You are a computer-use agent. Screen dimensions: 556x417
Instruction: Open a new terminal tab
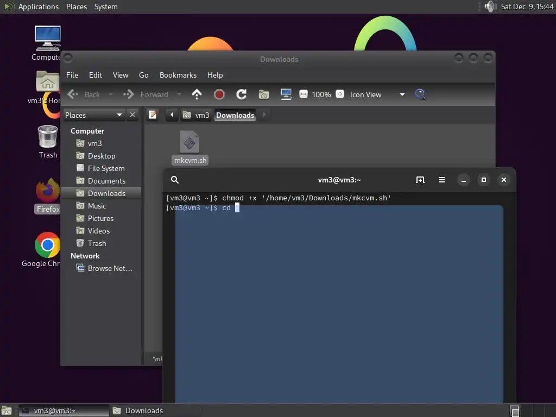click(x=420, y=180)
